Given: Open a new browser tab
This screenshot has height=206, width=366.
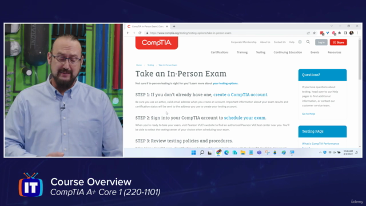Looking at the screenshot, I should [x=174, y=26].
